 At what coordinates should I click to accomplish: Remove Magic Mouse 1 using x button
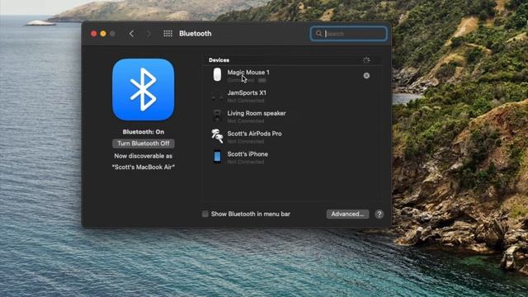tap(366, 76)
